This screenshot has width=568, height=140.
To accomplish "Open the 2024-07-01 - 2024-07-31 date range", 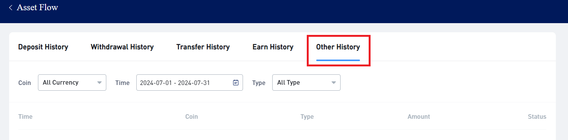I will pos(189,82).
